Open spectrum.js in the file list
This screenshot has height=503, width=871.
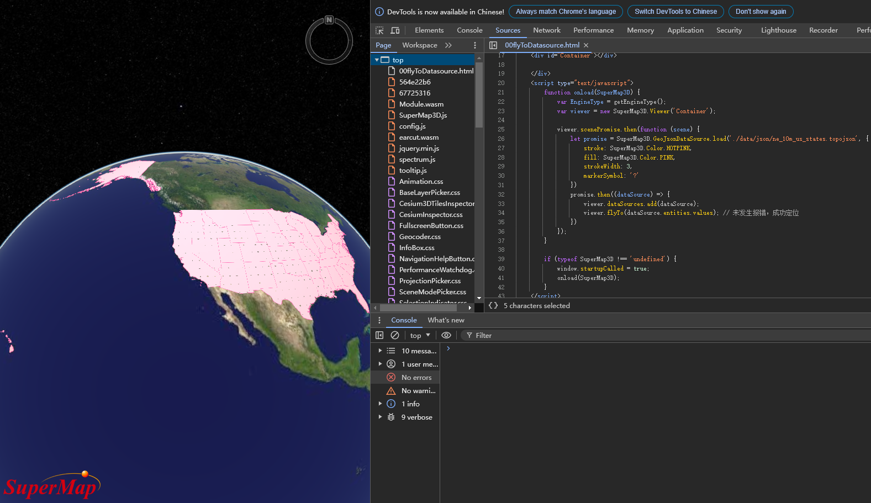pos(417,160)
